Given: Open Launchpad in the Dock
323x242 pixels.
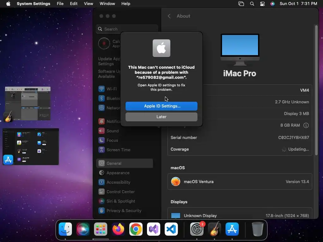Looking at the screenshot, I should 101,229.
